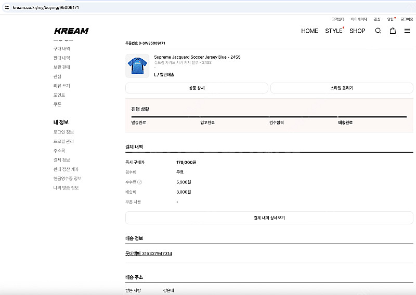416x295 pixels.
Task: Open 마이페이지 link at top
Action: pyautogui.click(x=359, y=19)
